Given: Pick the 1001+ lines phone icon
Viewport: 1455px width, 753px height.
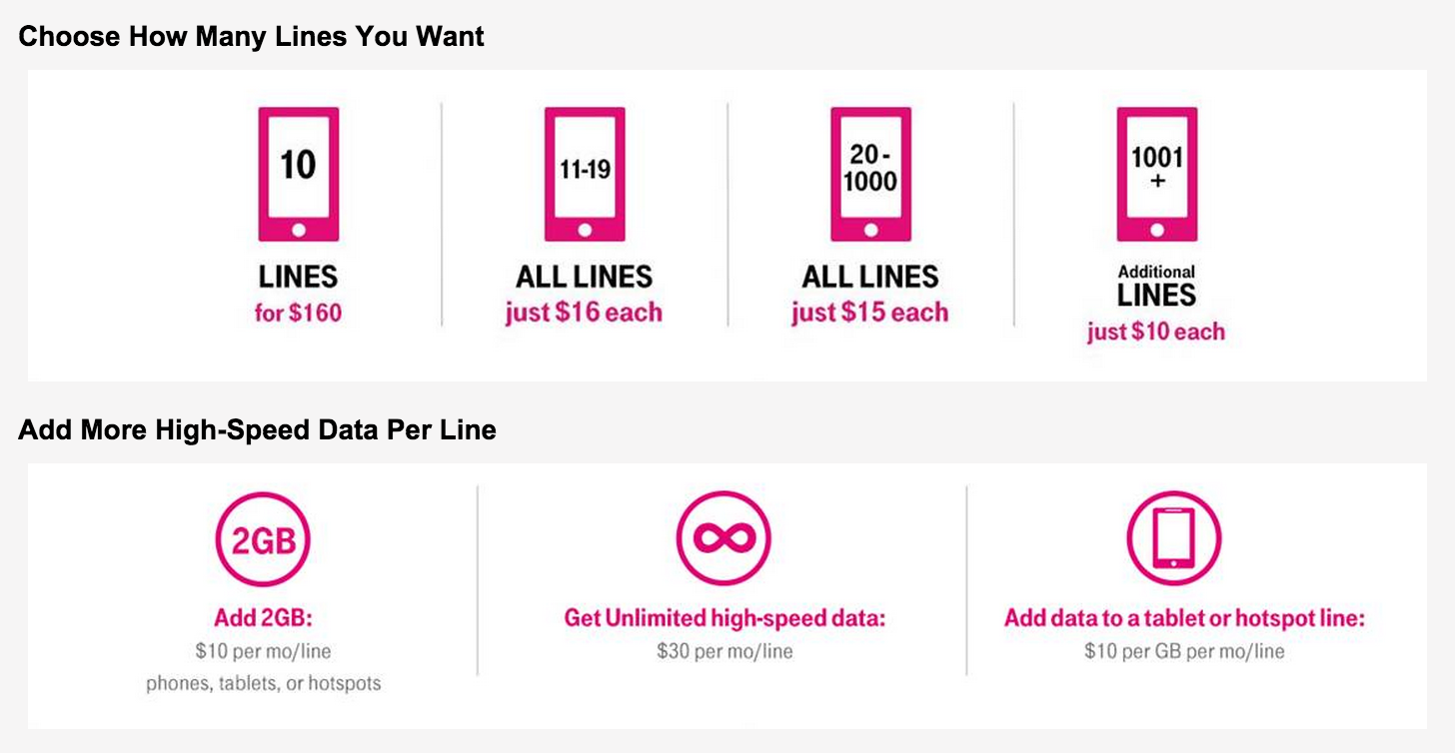Looking at the screenshot, I should point(1156,174).
